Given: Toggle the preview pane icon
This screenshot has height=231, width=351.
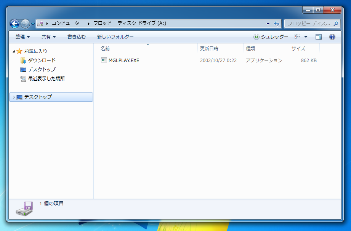Looking at the screenshot, I should tap(319, 37).
